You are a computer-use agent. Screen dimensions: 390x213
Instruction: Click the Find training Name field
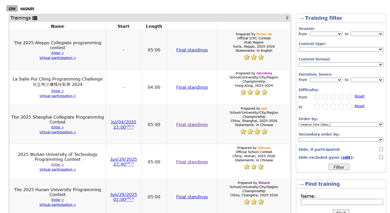(x=342, y=202)
